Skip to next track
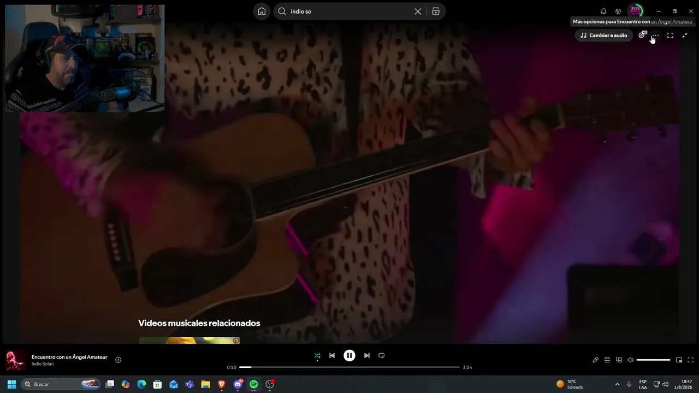The image size is (699, 393). point(367,355)
